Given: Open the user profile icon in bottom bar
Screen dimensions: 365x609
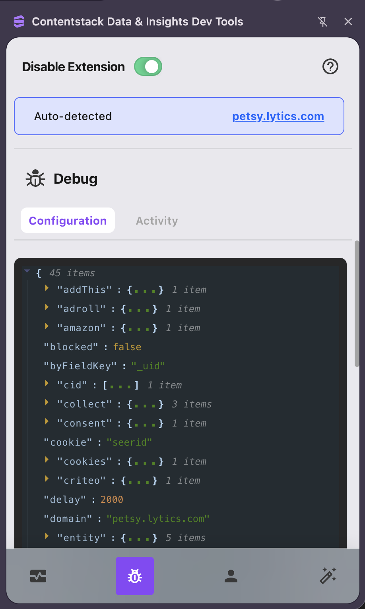Looking at the screenshot, I should click(x=231, y=576).
